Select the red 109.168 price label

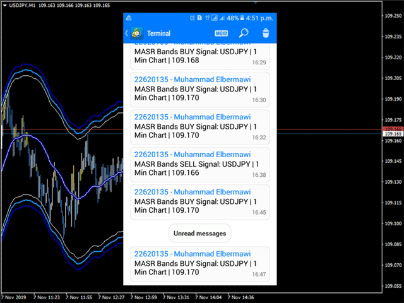(x=393, y=129)
